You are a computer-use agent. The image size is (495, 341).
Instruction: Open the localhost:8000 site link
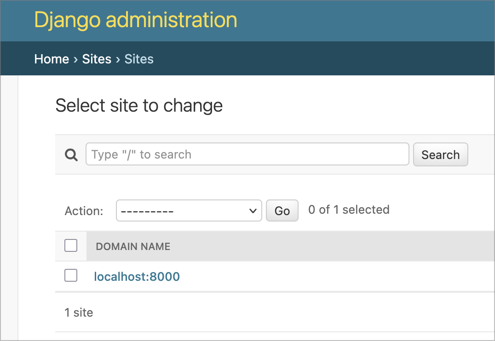137,277
